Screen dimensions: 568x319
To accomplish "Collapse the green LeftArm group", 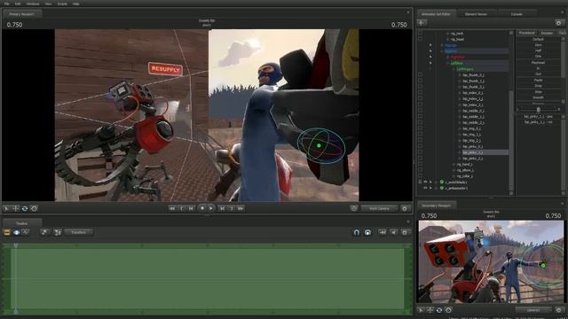I will point(447,63).
